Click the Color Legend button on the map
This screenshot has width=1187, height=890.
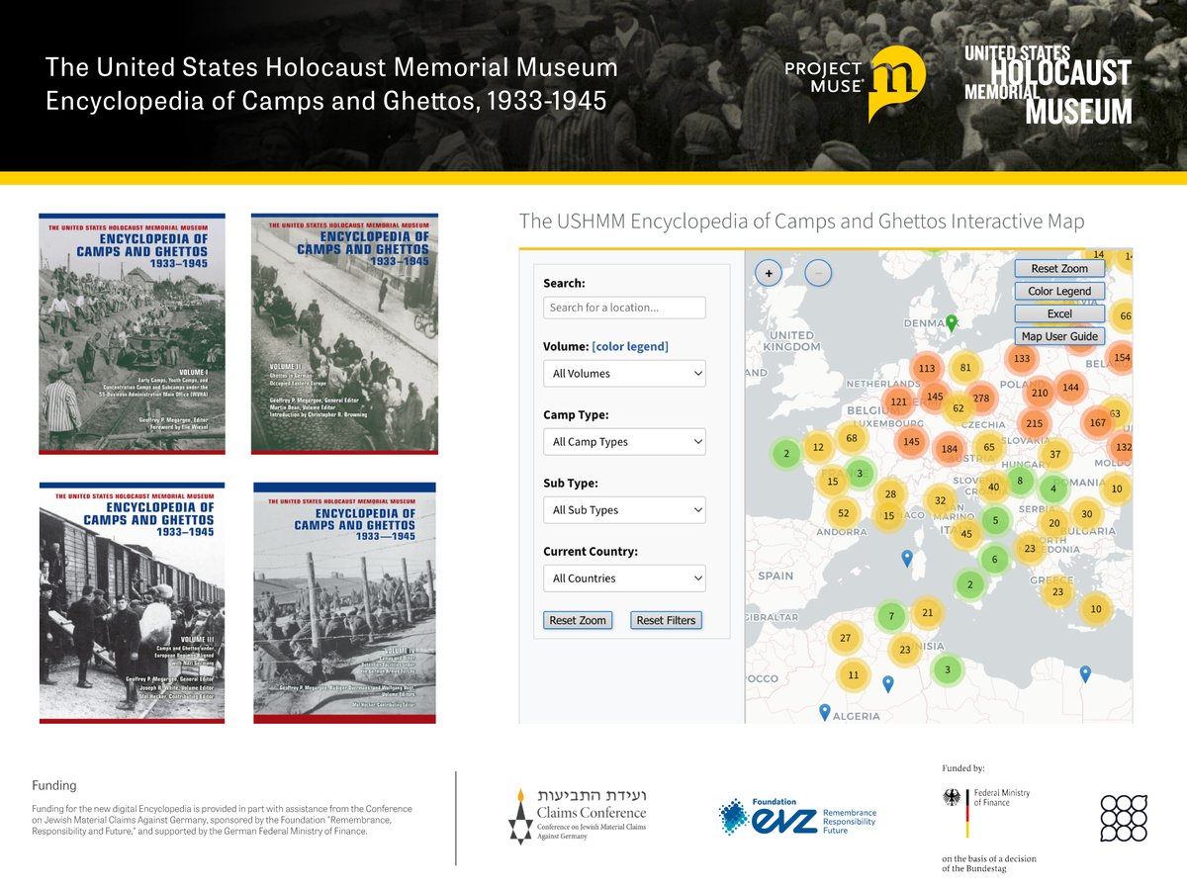tap(1059, 291)
